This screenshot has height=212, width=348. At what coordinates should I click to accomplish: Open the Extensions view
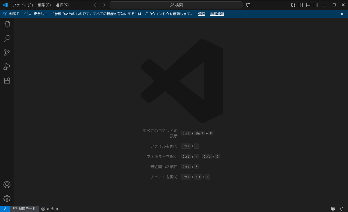(7, 80)
